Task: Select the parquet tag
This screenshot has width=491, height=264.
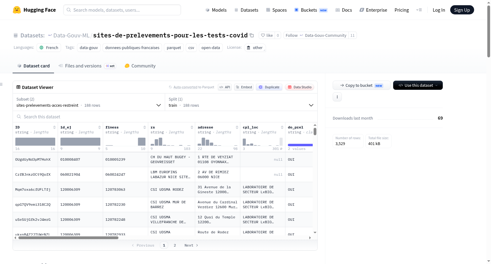Action: [174, 48]
